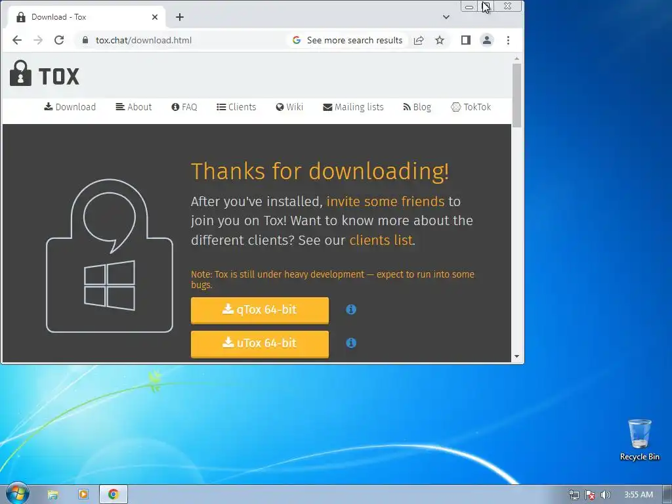Minimize the Chrome window

(469, 7)
